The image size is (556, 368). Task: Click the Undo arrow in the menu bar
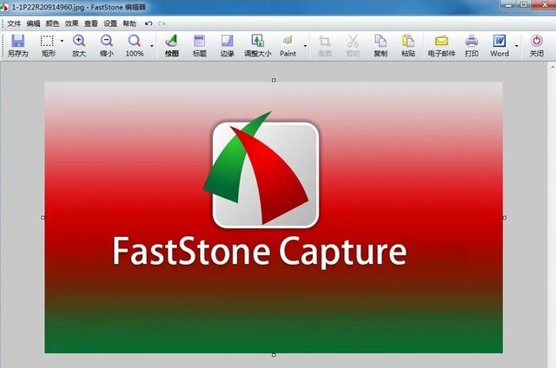(149, 23)
